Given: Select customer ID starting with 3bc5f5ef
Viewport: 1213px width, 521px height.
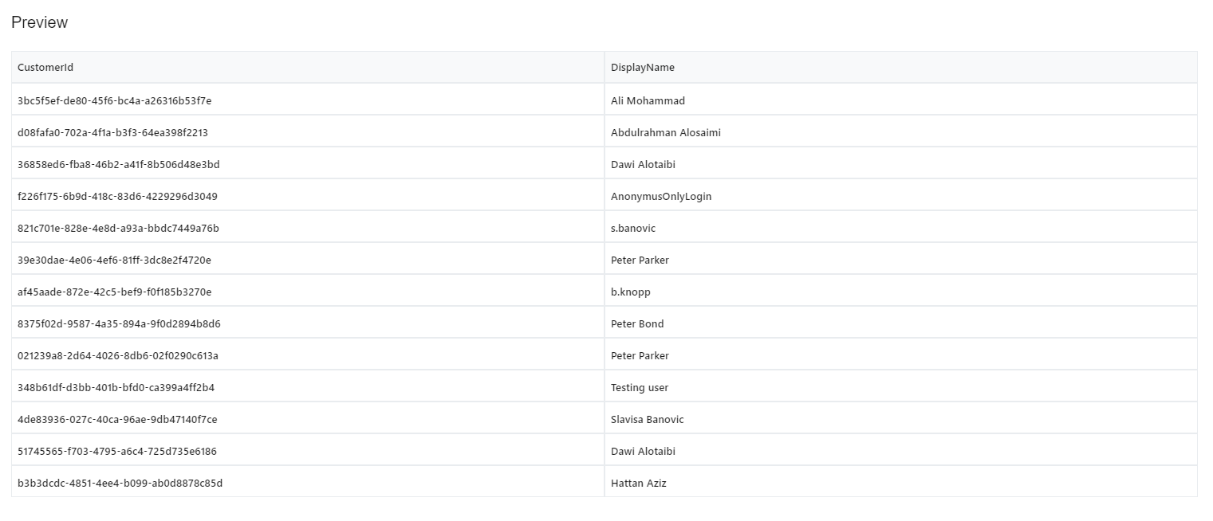Looking at the screenshot, I should click(114, 101).
